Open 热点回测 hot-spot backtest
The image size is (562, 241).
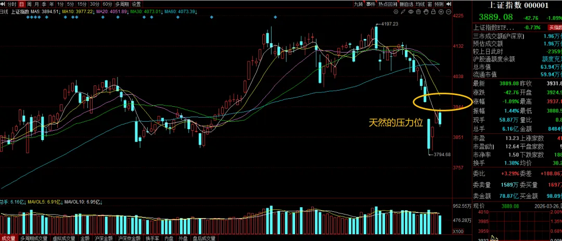(388, 4)
